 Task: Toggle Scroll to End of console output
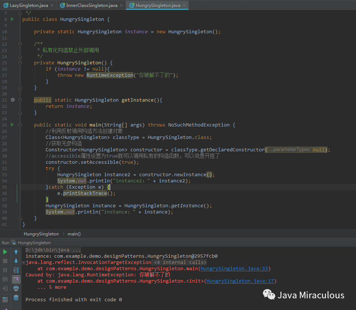(16, 279)
